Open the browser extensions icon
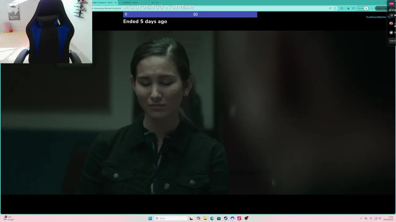Image resolution: width=396 pixels, height=222 pixels. pos(342,8)
